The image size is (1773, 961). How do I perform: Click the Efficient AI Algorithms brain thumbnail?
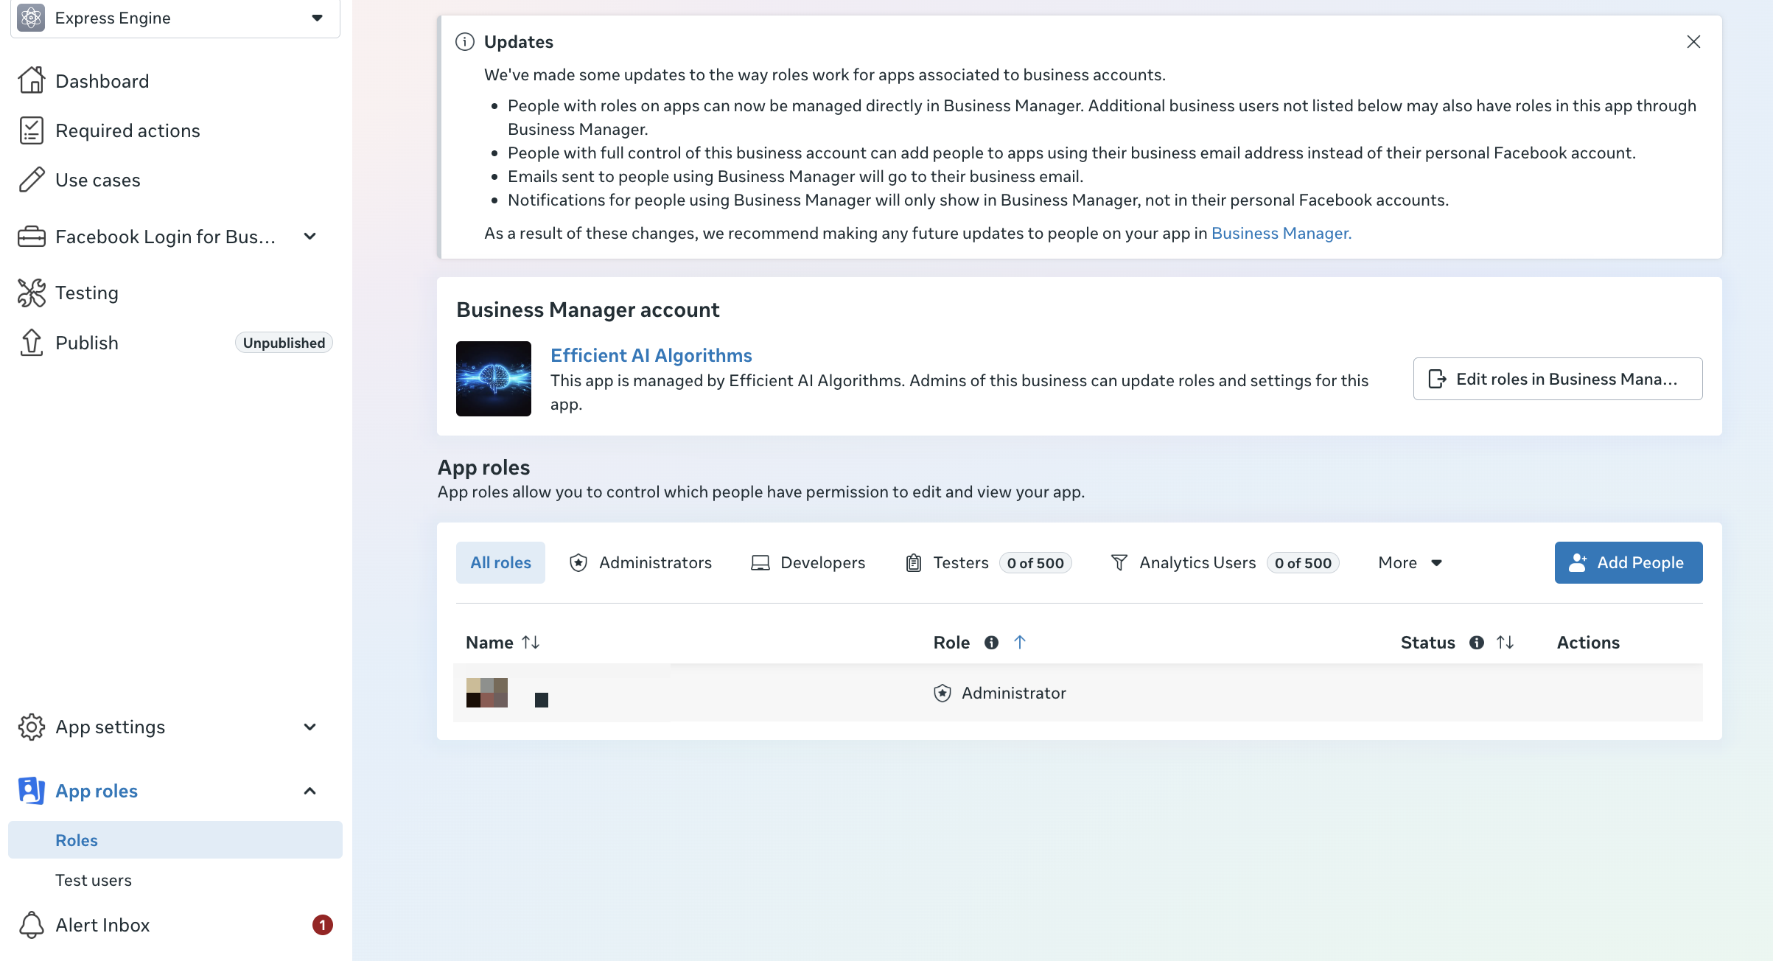point(494,379)
